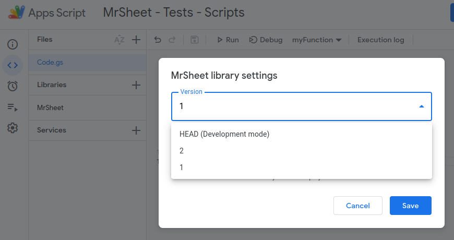The image size is (454, 240).
Task: Click the project title MrSheet - Tests - Scripts
Action: pyautogui.click(x=174, y=13)
